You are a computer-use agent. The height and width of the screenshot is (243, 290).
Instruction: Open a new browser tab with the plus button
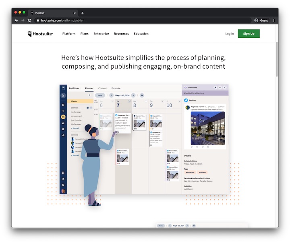tap(83, 13)
